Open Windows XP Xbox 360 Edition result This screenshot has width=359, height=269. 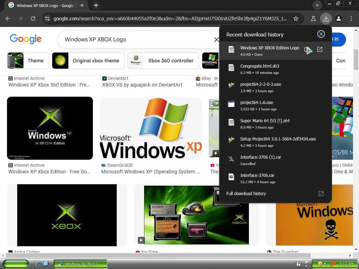click(x=49, y=85)
